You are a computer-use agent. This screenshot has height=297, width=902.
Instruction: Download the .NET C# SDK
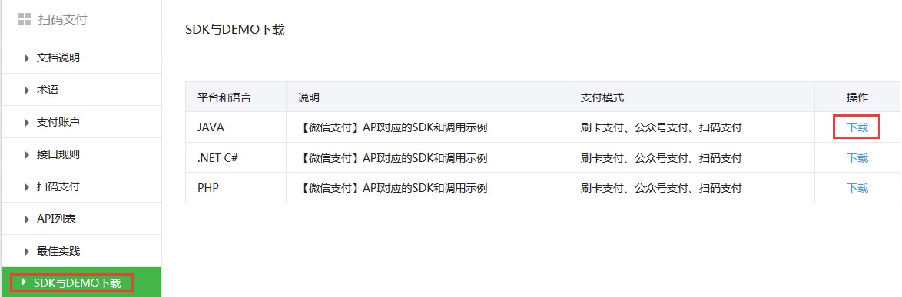coord(857,158)
